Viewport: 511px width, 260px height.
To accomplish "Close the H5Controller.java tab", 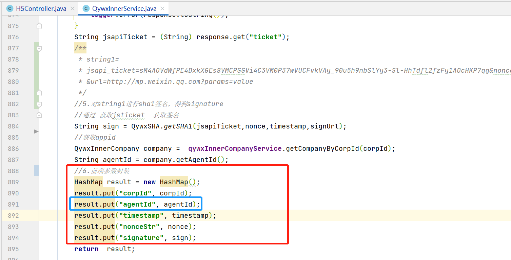I will pos(72,8).
